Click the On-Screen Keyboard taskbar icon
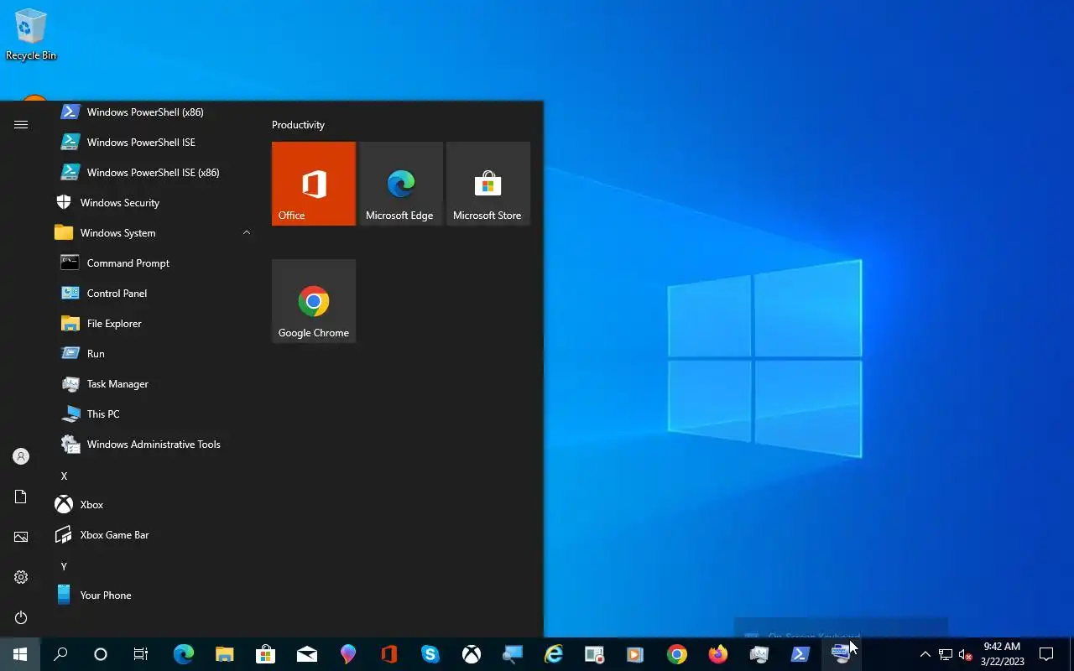This screenshot has width=1074, height=671. point(842,654)
